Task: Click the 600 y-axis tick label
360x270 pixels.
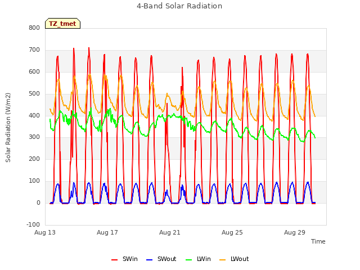Action: [34, 71]
